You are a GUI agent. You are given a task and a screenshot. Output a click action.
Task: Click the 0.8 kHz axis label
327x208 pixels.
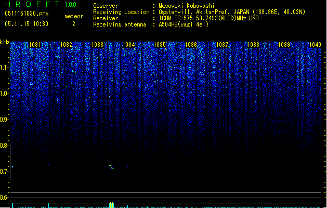point(4,146)
